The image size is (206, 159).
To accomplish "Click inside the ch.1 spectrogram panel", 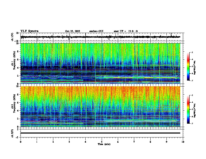I will pyautogui.click(x=100, y=63).
